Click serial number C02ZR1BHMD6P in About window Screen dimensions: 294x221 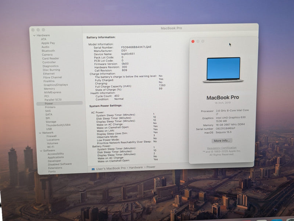point(225,128)
